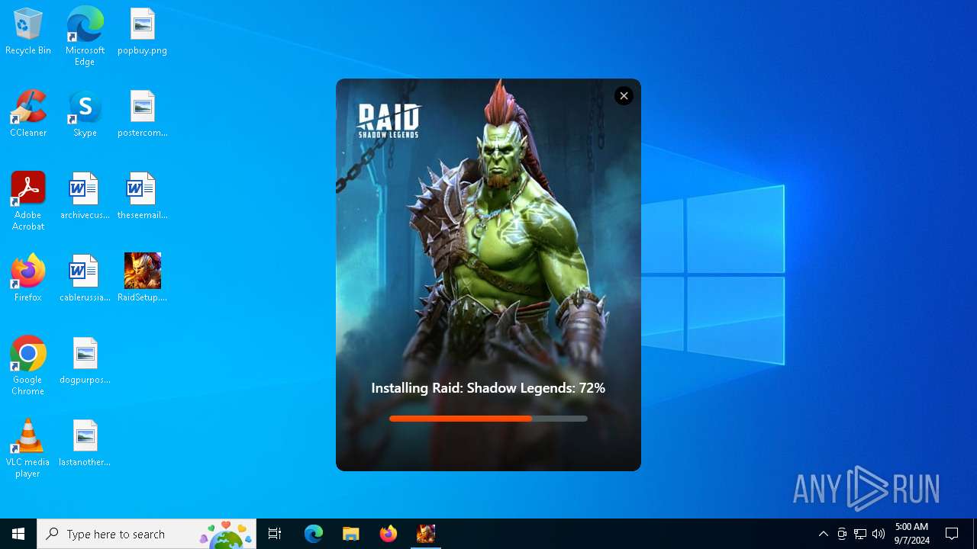Viewport: 977px width, 549px height.
Task: Select Adobe Acrobat desktop shortcut
Action: (28, 201)
